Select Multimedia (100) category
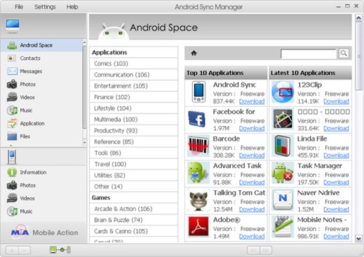The image size is (364, 257). click(x=134, y=119)
